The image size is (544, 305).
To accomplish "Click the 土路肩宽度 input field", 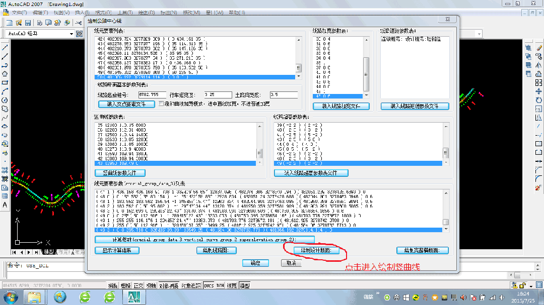I will pos(284,94).
